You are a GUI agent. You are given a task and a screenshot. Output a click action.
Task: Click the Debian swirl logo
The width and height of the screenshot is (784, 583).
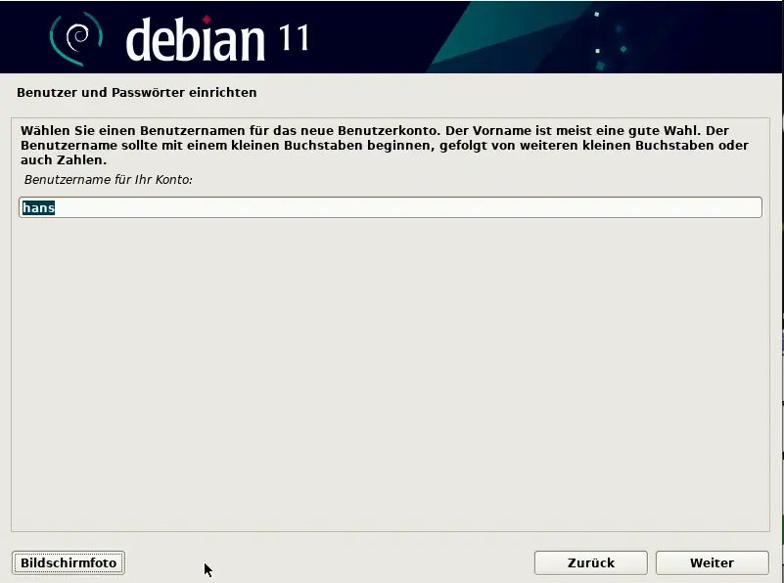[76, 36]
